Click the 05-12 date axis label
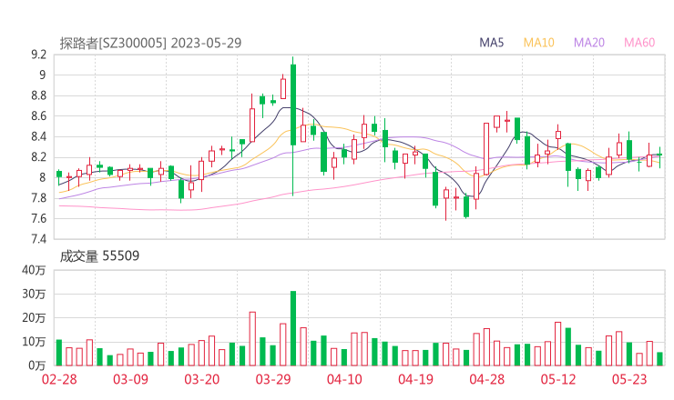Screen dimensions: 674x400 (557, 379)
